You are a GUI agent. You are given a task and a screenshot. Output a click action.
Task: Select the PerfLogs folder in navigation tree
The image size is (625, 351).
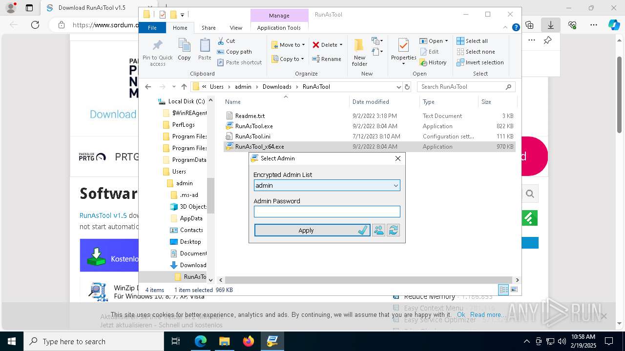click(183, 125)
